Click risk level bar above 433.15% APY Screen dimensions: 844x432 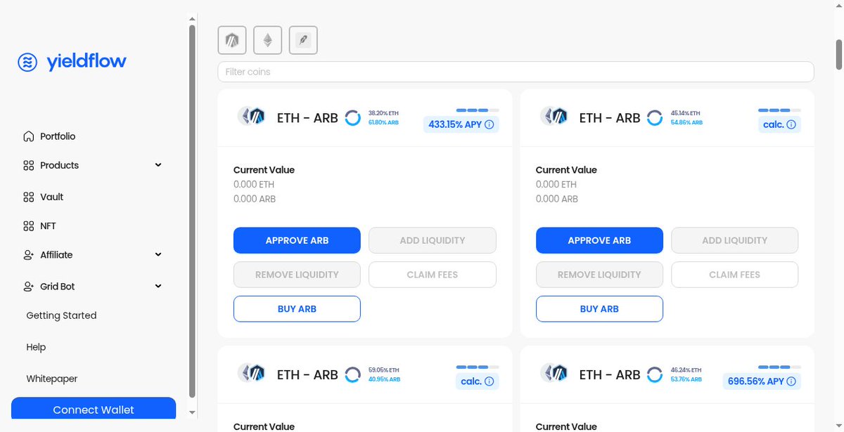pos(478,110)
